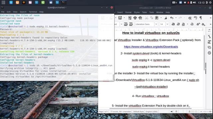Open Navigator compass icon in sidebar

(209, 53)
